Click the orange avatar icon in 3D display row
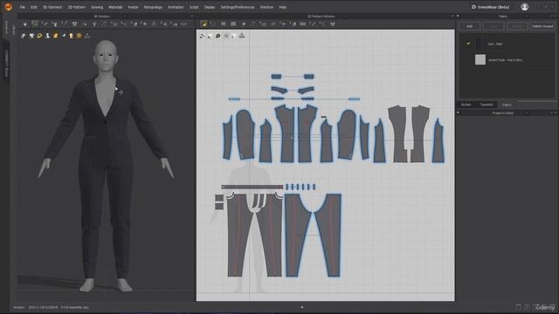Image resolution: width=559 pixels, height=314 pixels. coord(55,36)
